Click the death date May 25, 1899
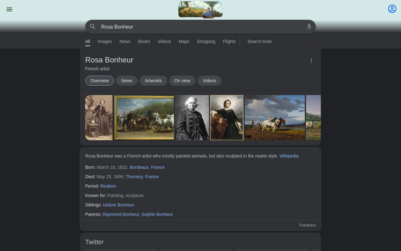 [111, 177]
